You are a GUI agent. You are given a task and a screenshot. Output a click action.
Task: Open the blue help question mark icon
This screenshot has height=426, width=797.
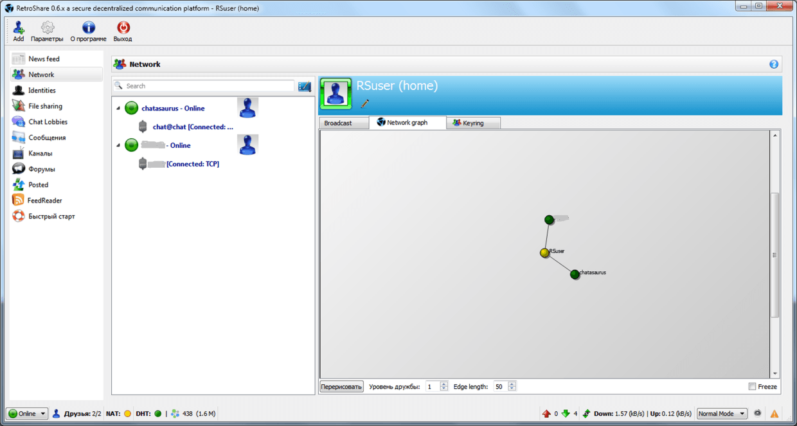click(774, 64)
